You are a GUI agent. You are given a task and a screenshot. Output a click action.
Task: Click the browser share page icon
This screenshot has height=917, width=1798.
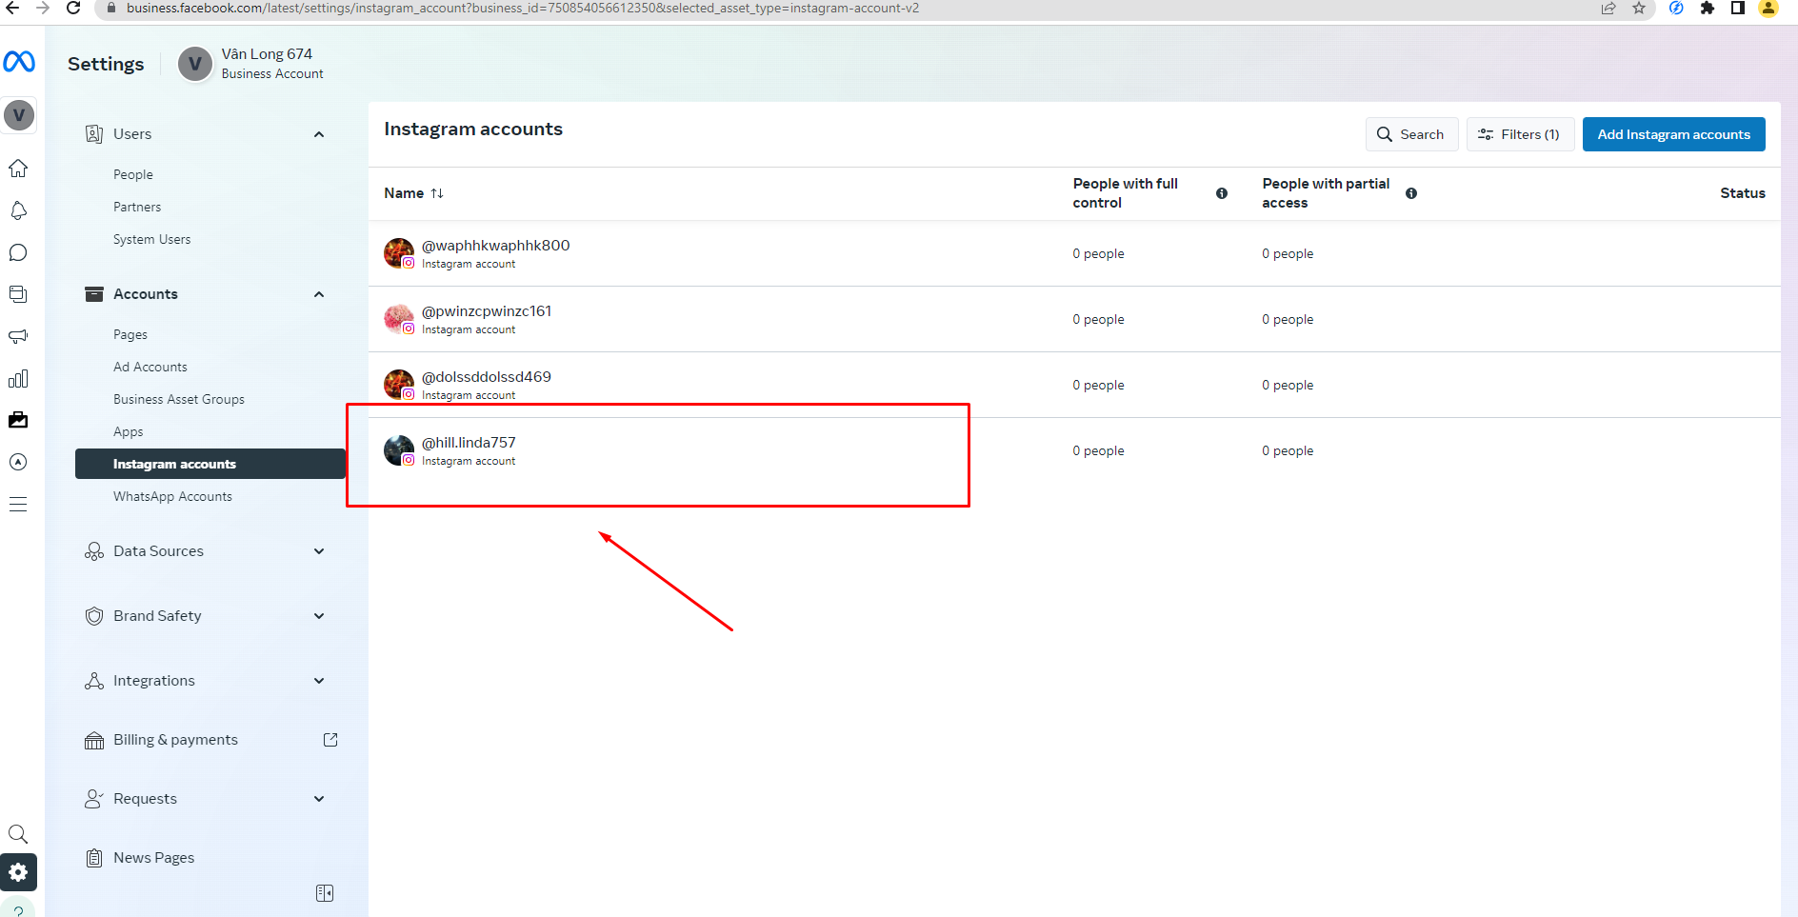click(1608, 9)
